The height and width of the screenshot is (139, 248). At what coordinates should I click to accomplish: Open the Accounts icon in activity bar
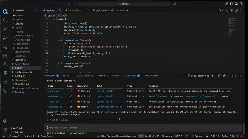point(5,121)
